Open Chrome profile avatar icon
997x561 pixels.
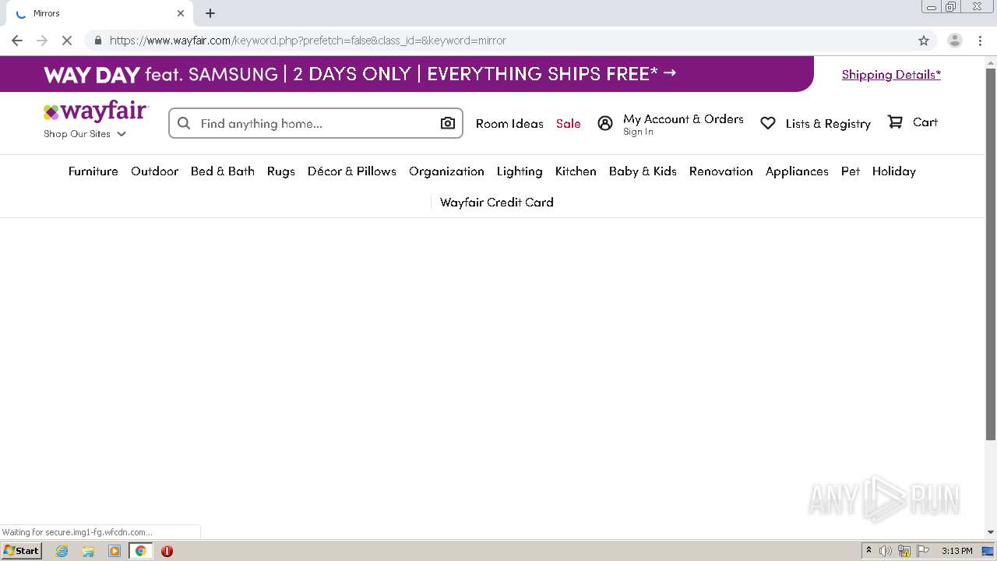point(955,41)
